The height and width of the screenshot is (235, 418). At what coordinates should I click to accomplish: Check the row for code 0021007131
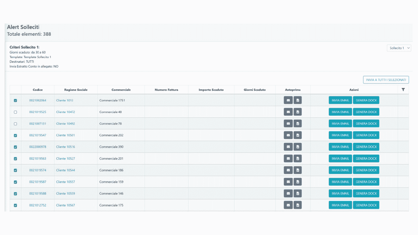(16, 124)
